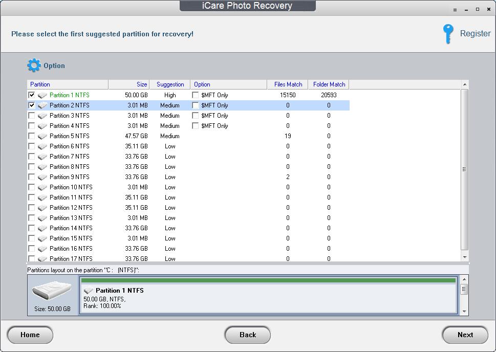Check the Partition 12 NTFS checkbox
496x352 pixels.
click(x=32, y=208)
